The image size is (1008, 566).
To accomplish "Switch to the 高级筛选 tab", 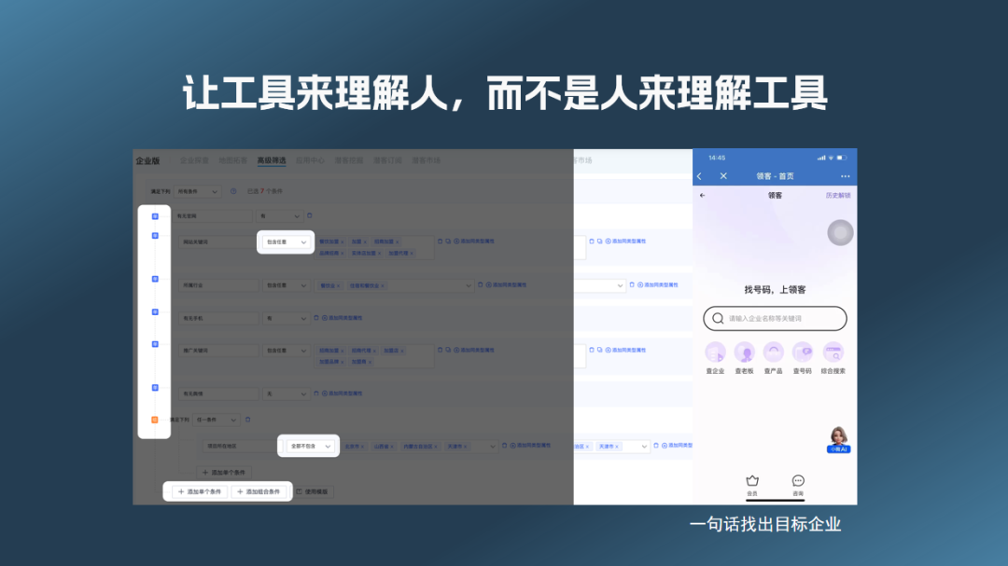I will 272,160.
